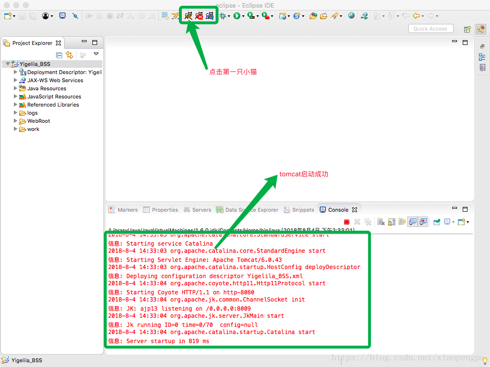Screen dimensions: 490x367
Task: Start Tomcat with the first cat icon
Action: [x=189, y=15]
